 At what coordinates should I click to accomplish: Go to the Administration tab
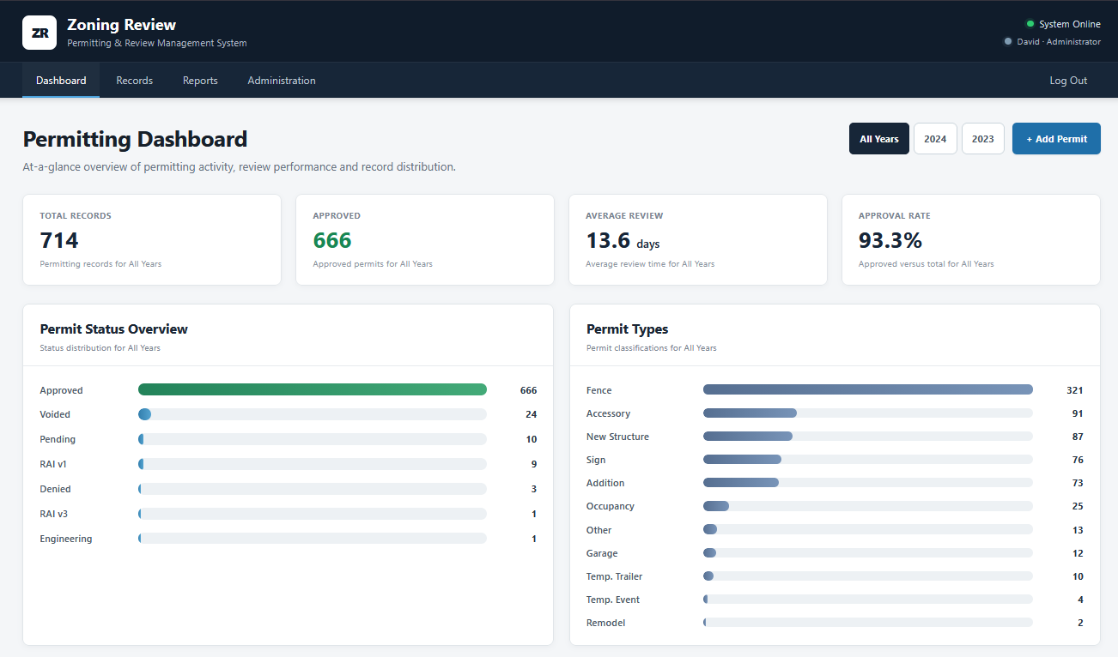[282, 81]
